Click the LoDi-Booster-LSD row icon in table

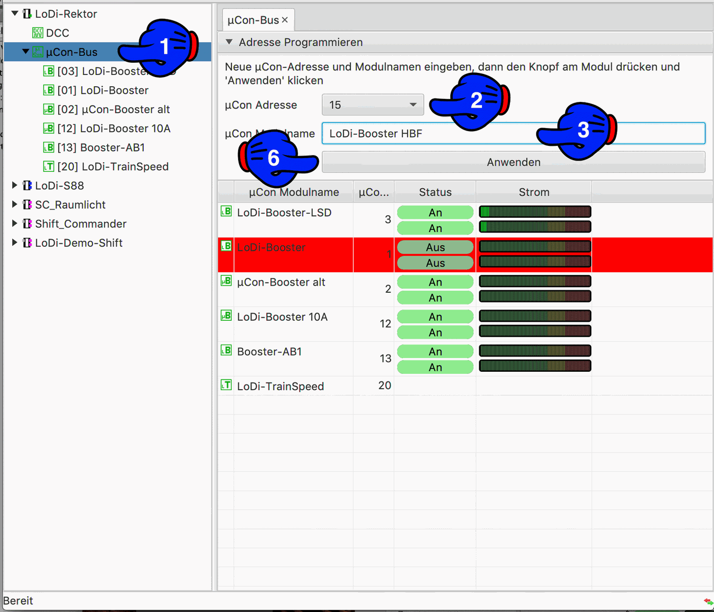(226, 211)
